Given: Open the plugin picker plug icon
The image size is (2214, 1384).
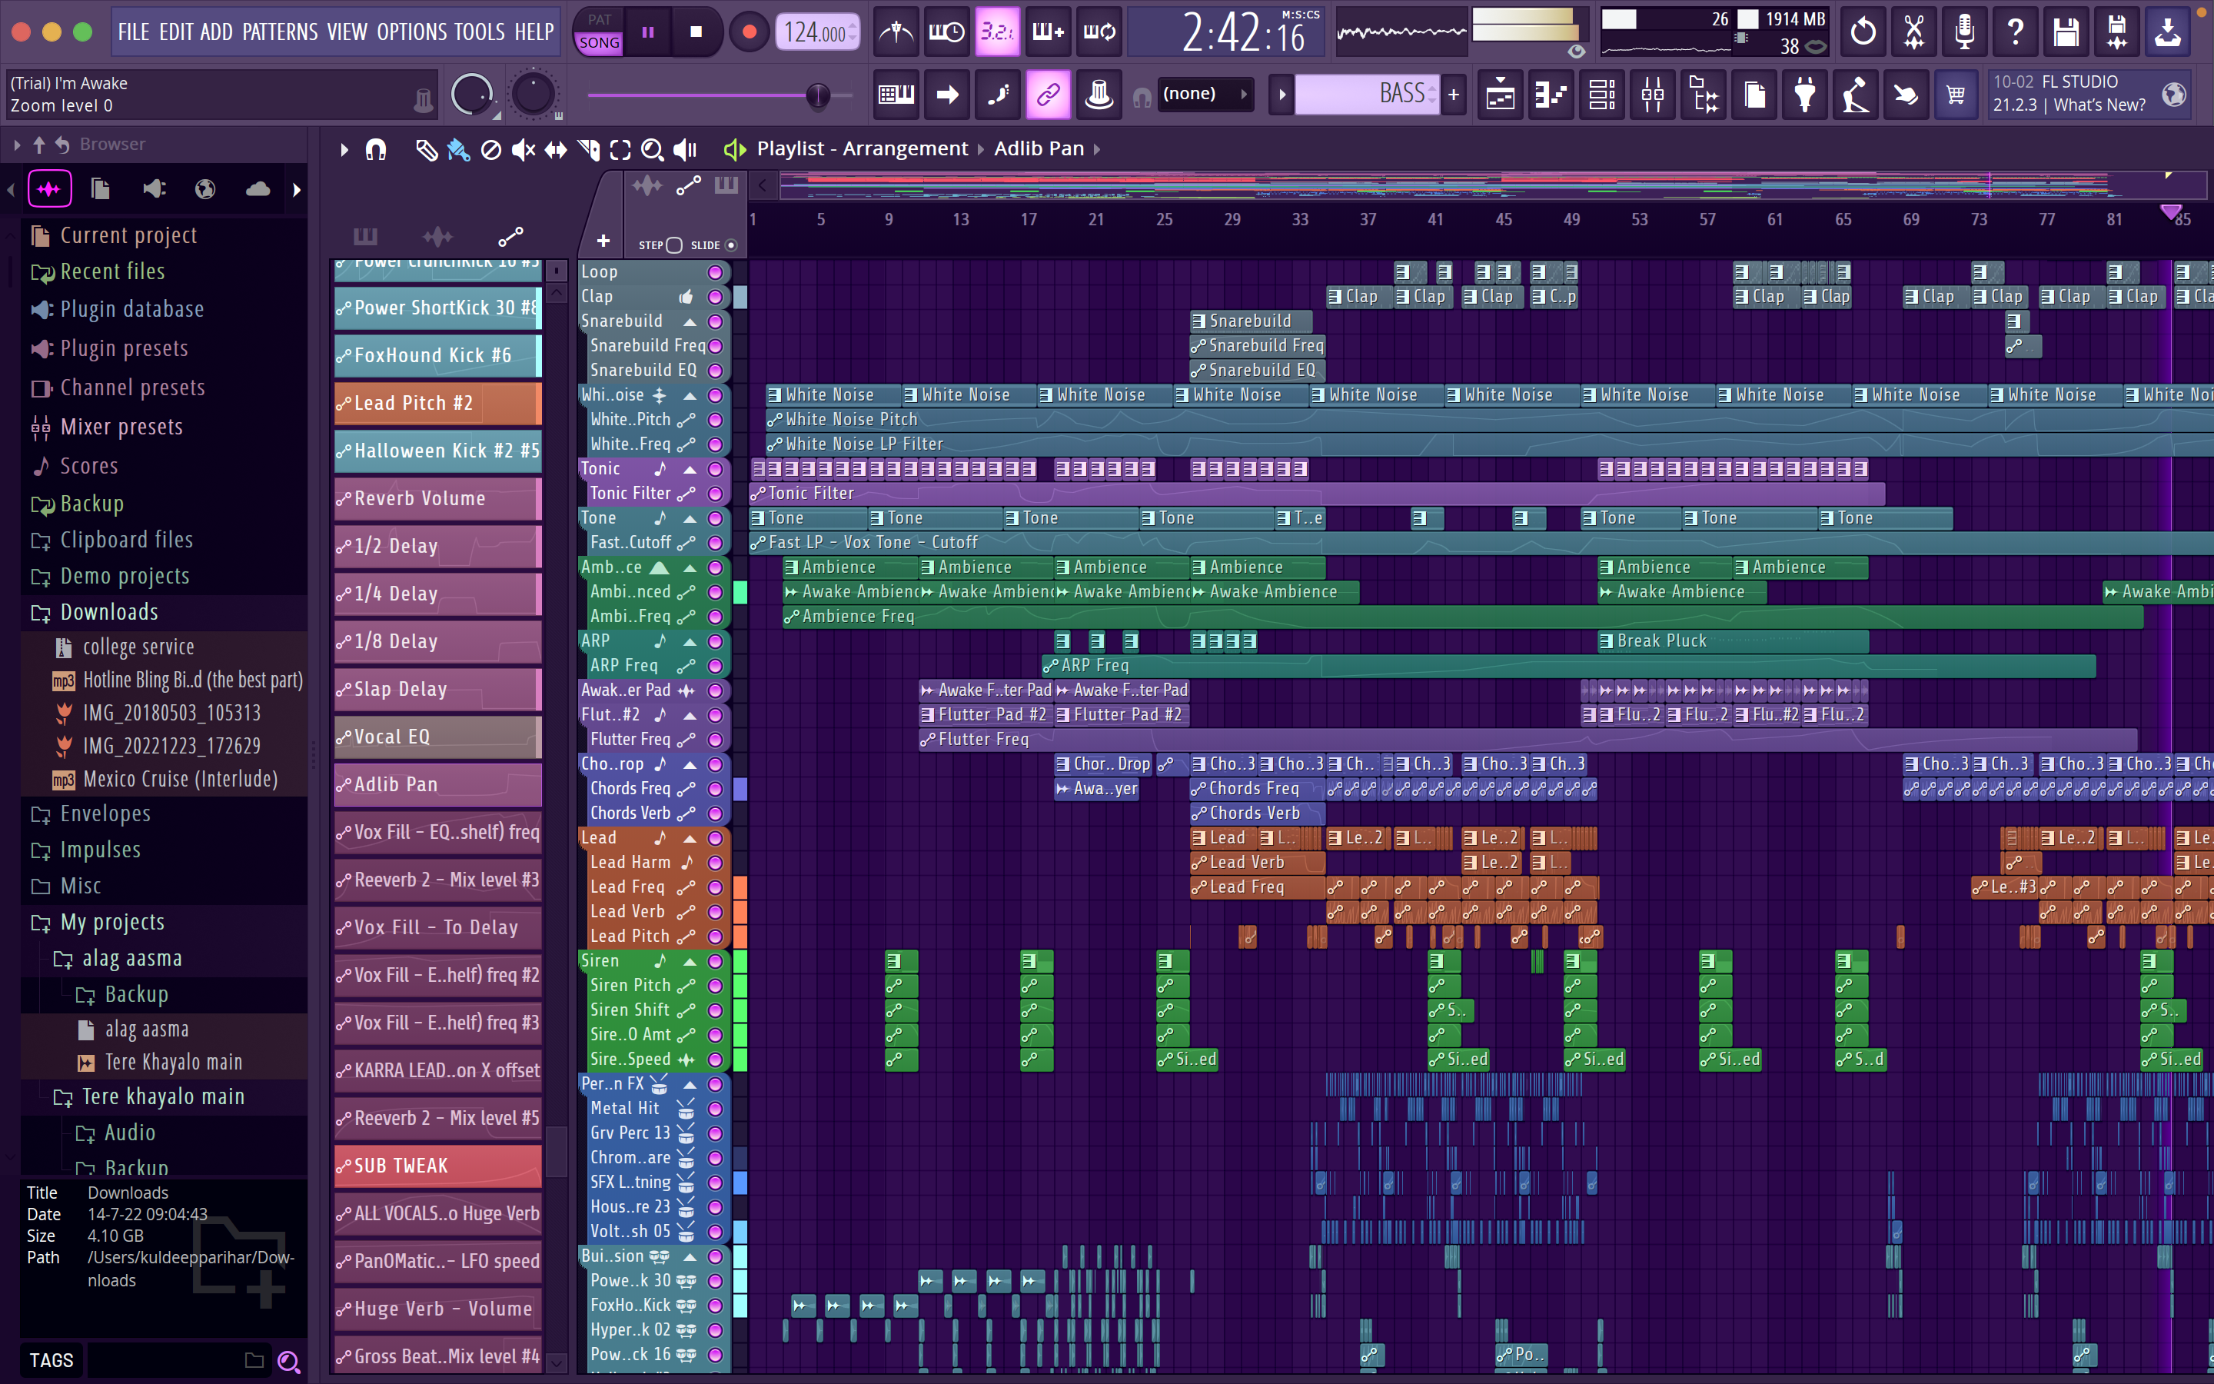Looking at the screenshot, I should point(1805,95).
